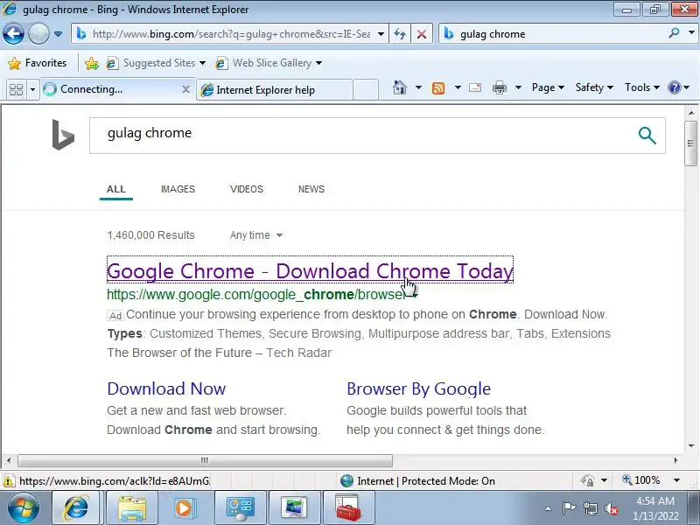
Task: Close the Connecting... tab
Action: click(x=186, y=89)
